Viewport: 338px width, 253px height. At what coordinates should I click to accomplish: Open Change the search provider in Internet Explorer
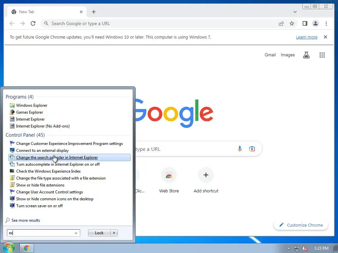point(69,157)
